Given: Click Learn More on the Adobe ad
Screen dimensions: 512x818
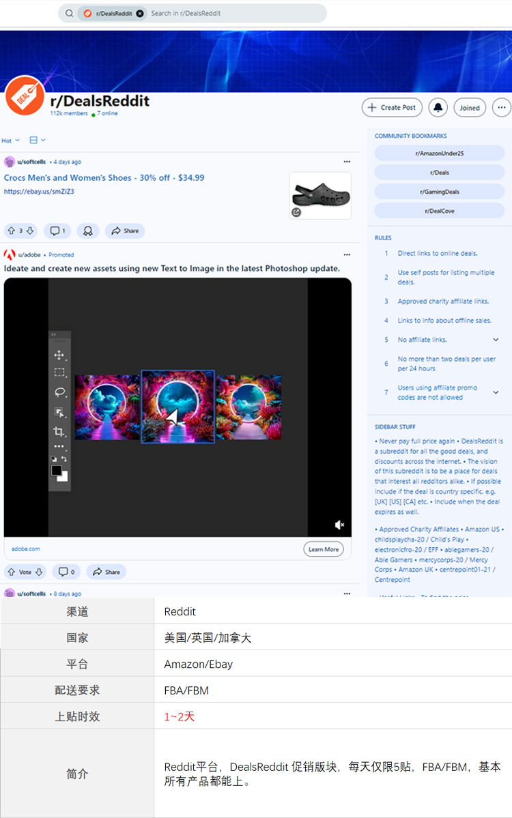Looking at the screenshot, I should (323, 549).
